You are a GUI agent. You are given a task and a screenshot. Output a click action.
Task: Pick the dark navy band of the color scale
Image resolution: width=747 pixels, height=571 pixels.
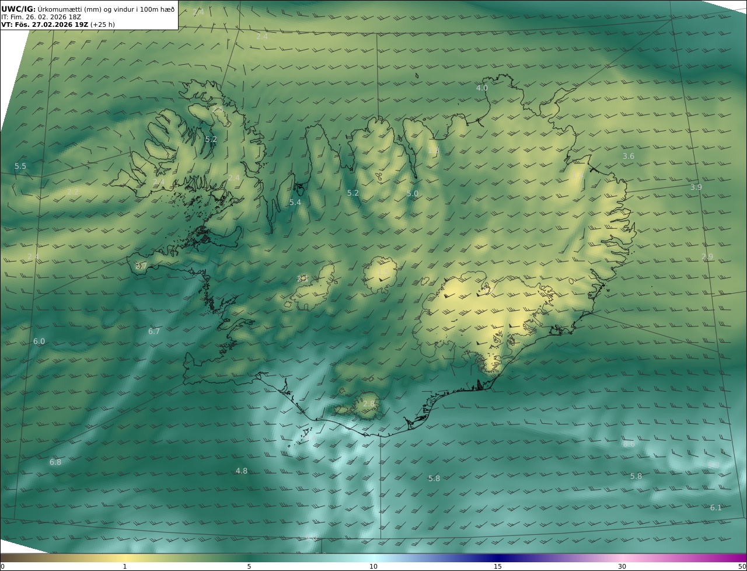pos(498,558)
